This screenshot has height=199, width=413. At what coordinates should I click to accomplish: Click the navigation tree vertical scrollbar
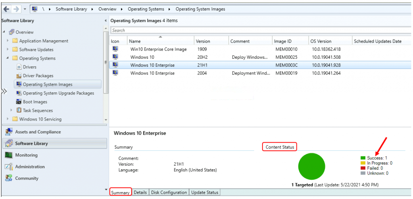(x=106, y=62)
